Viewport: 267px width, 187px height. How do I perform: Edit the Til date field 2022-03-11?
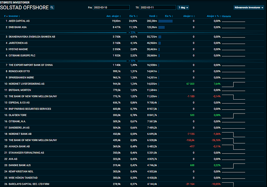pos(158,7)
